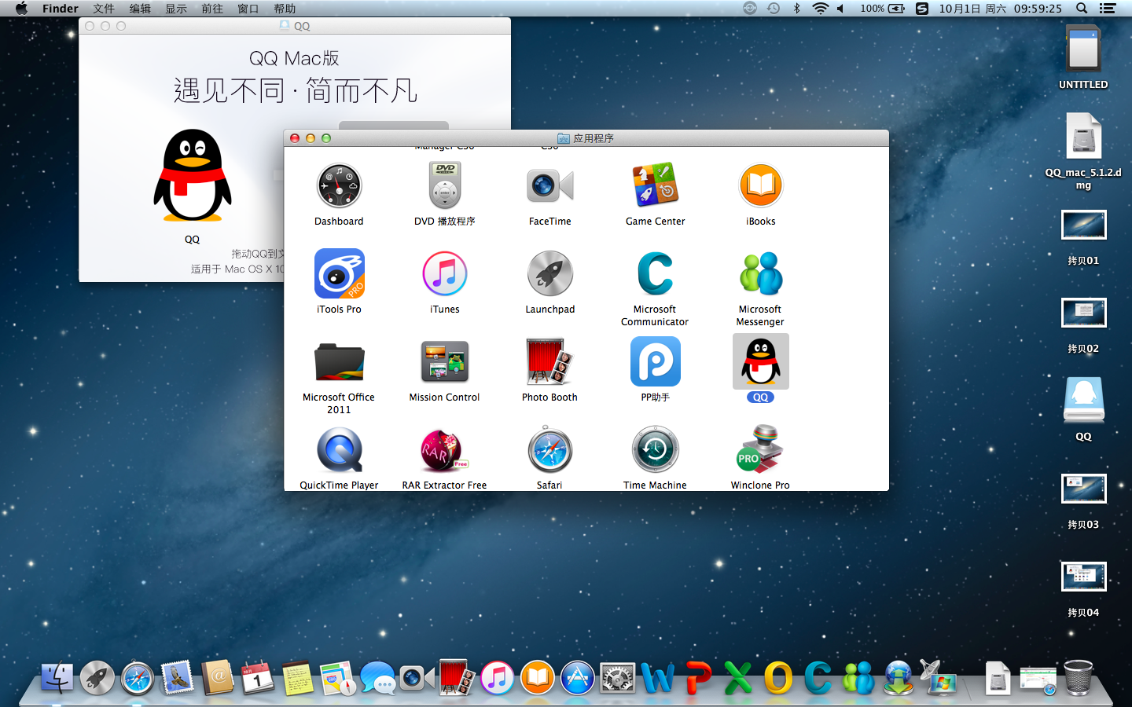1132x707 pixels.
Task: Select iTunes in the 应用程序 window
Action: (x=445, y=273)
